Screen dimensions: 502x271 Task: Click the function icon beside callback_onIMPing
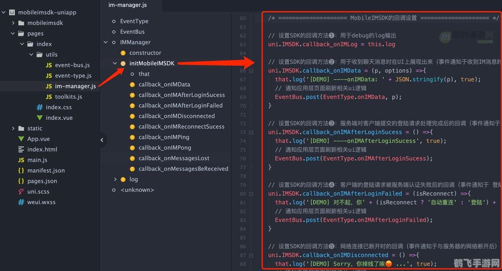(132, 137)
